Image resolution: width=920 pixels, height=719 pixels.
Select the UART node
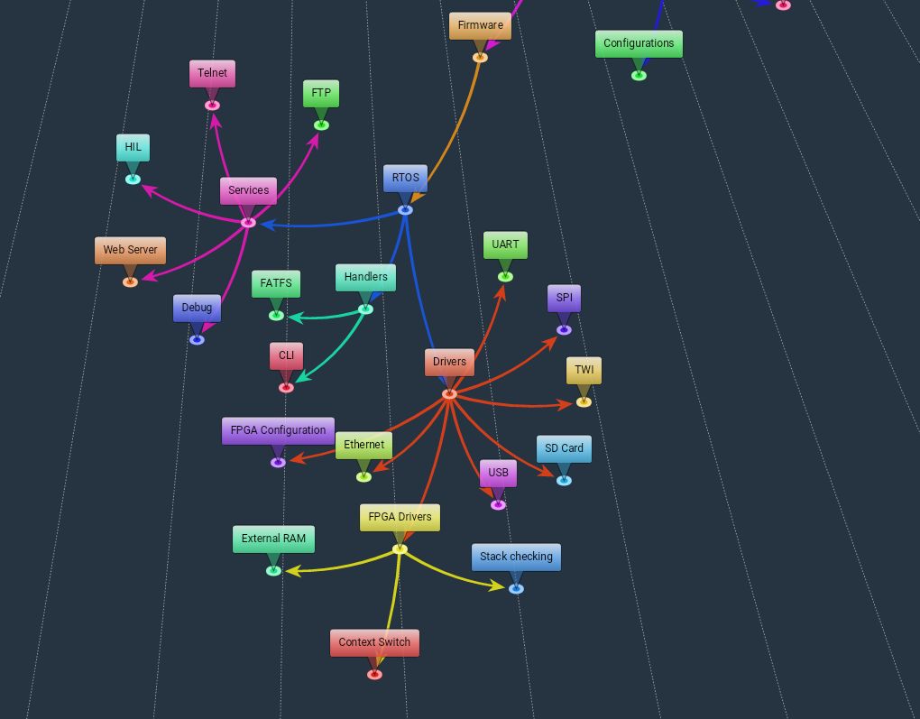coord(505,244)
